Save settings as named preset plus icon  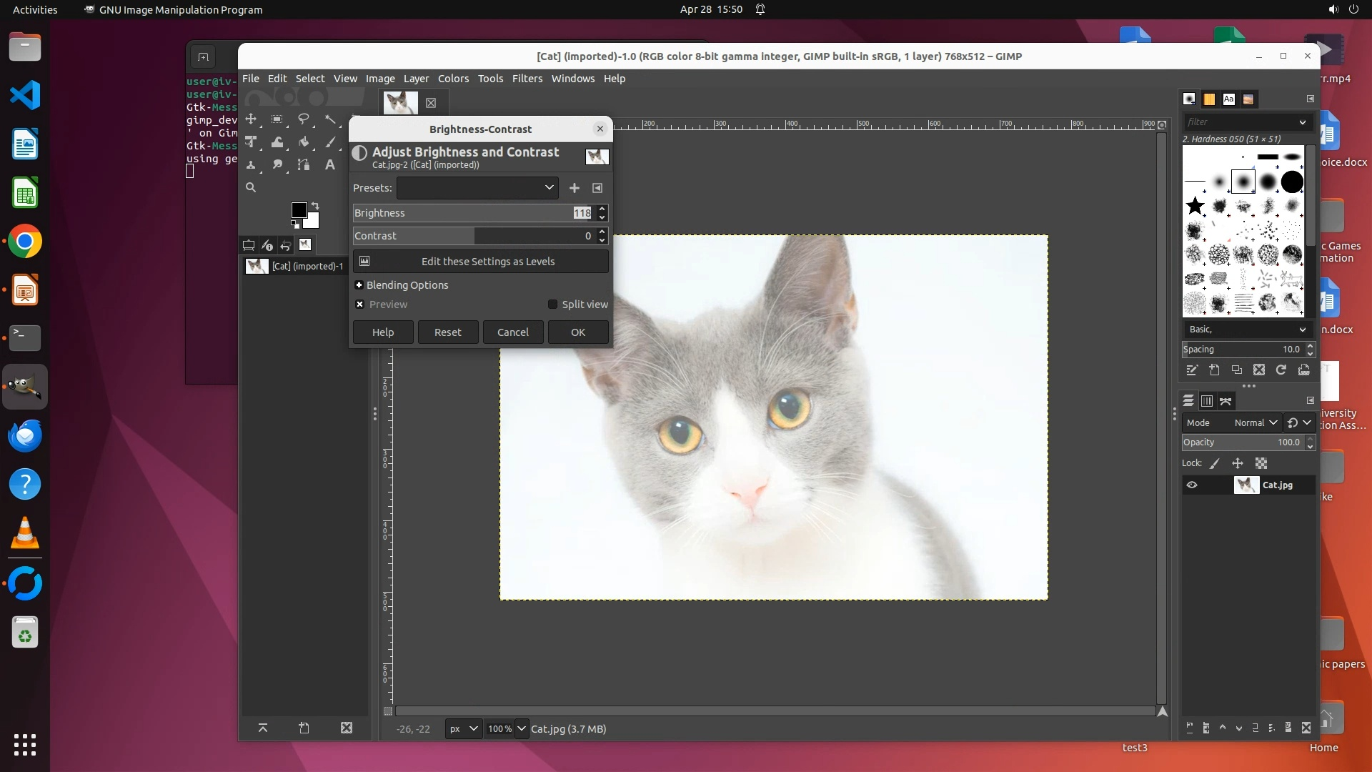[574, 188]
